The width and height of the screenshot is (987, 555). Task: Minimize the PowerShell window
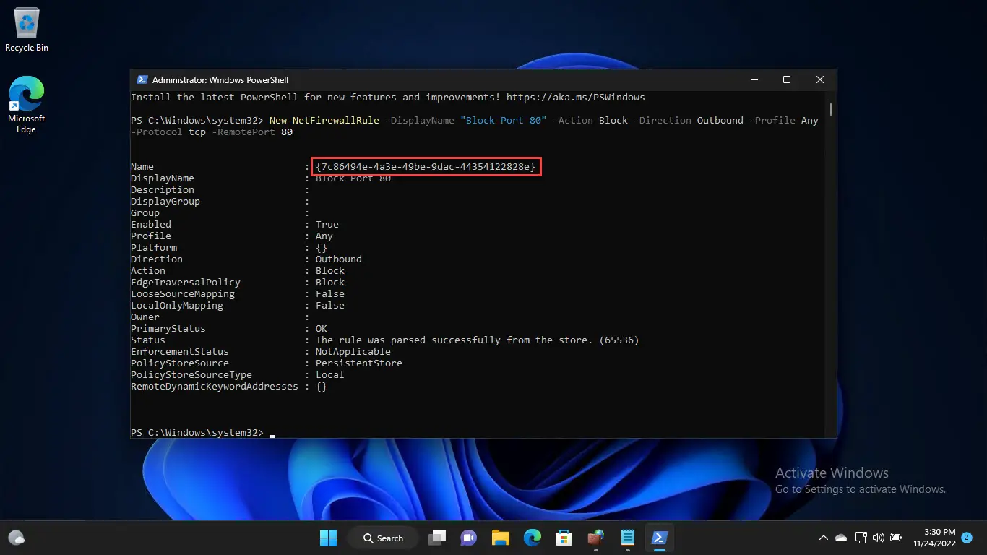[x=754, y=80]
